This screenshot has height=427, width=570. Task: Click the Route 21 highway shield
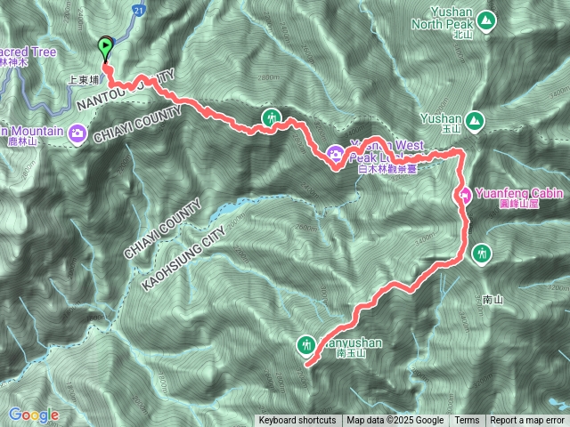pyautogui.click(x=138, y=10)
